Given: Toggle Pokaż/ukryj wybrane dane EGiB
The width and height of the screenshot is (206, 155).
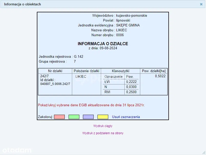Looking at the screenshot, I should 91,105.
